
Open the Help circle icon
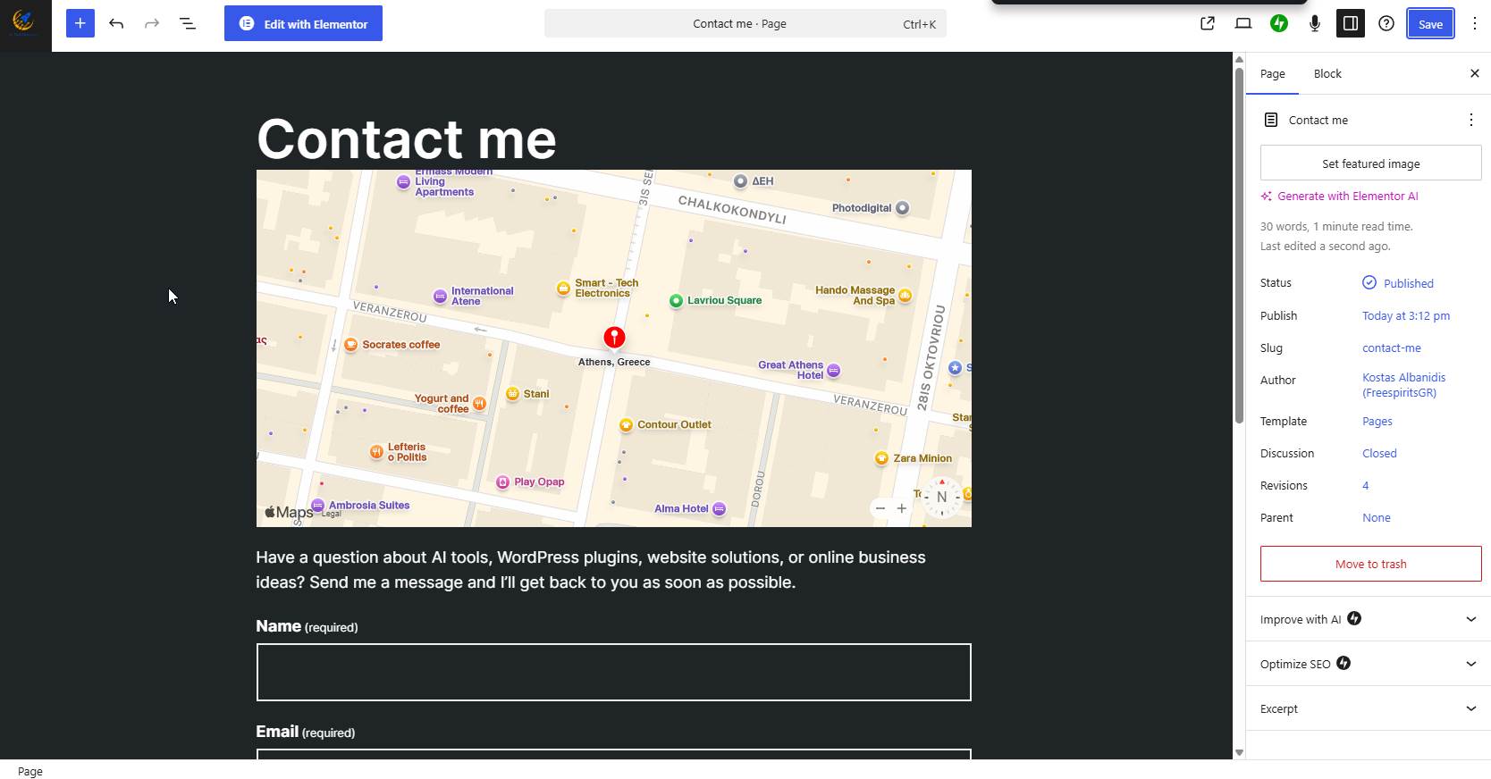click(1386, 23)
